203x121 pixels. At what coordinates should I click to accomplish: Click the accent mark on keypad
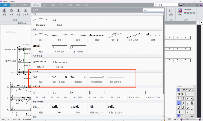click(x=183, y=94)
